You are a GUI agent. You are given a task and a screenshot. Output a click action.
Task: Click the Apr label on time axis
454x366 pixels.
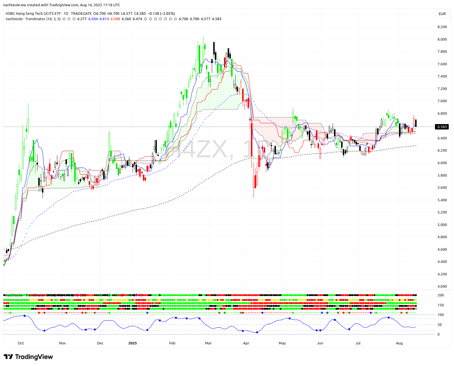(246, 343)
